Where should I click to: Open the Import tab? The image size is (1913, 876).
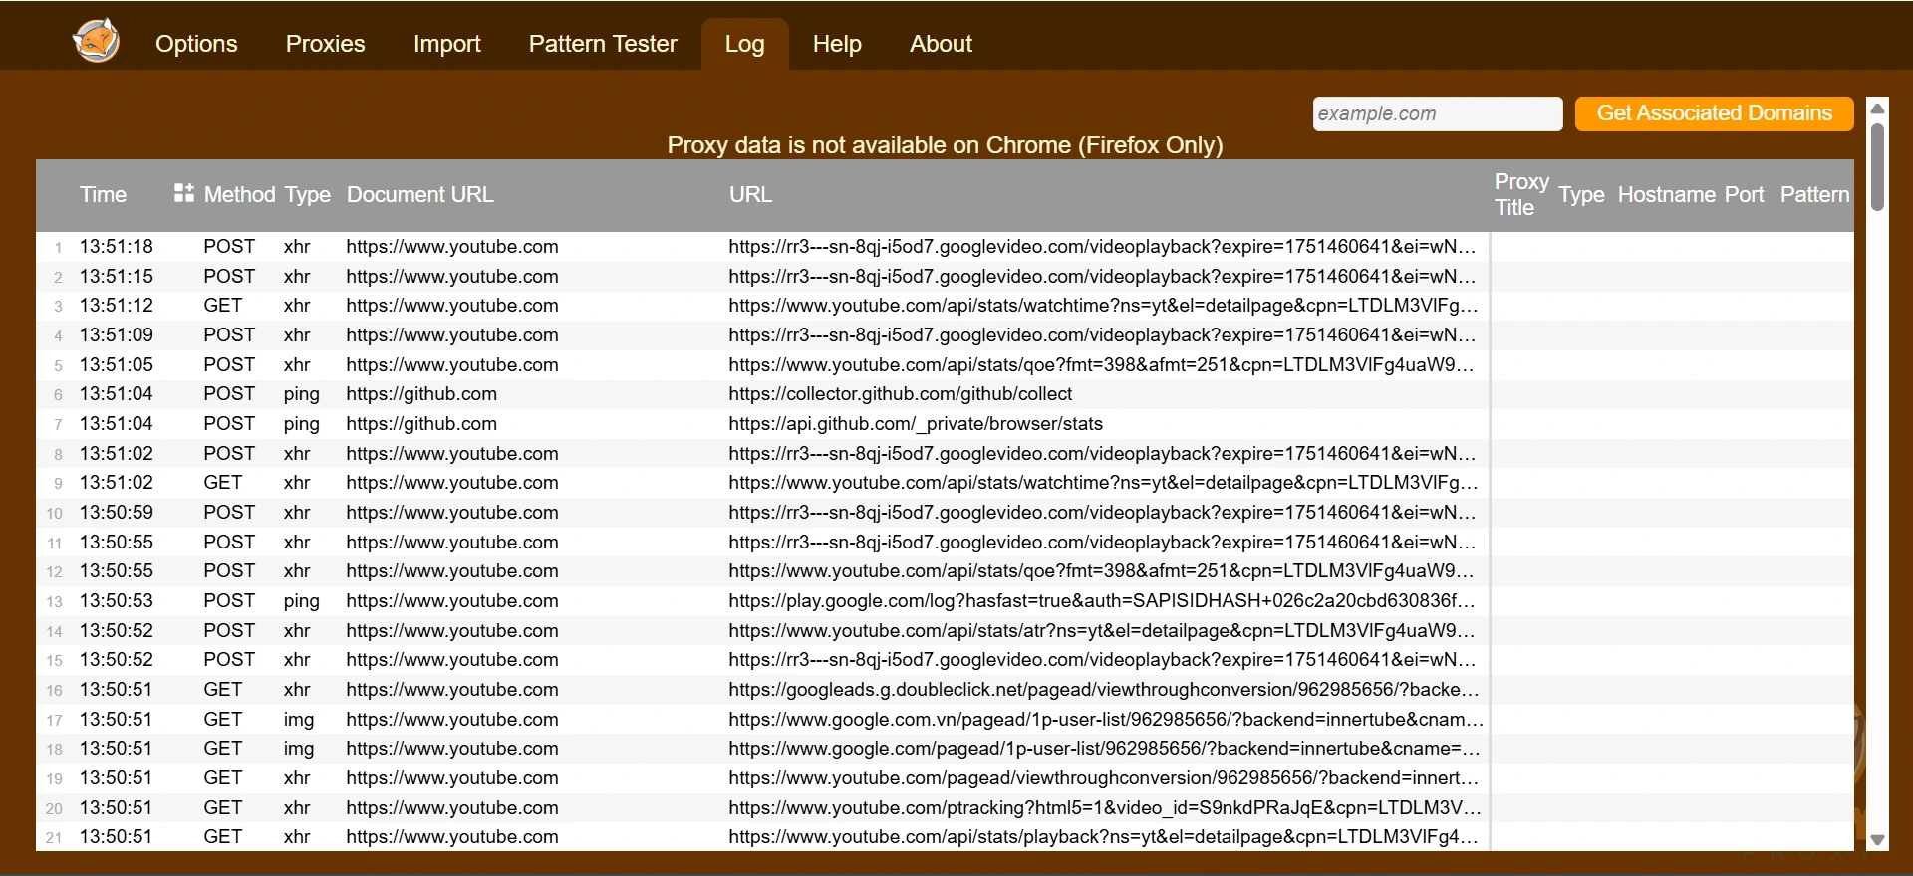coord(446,44)
